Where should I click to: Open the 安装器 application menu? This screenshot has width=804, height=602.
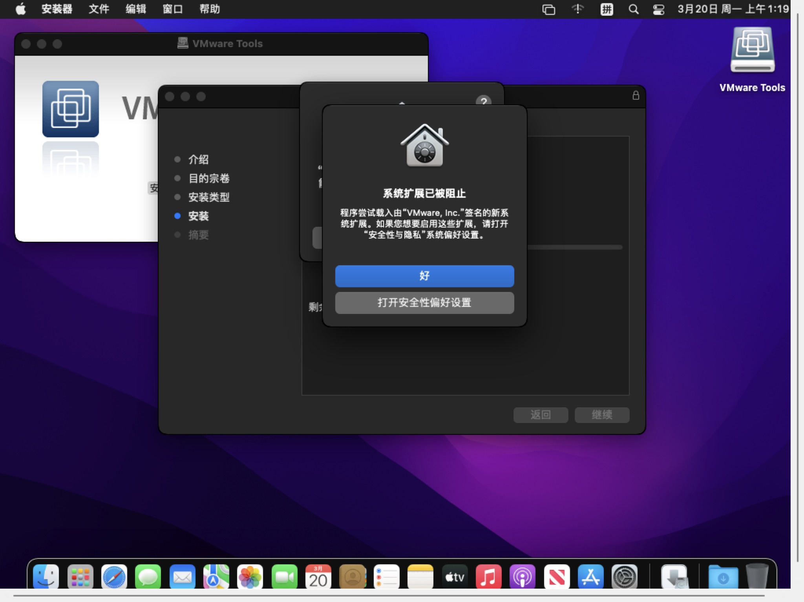pos(57,9)
